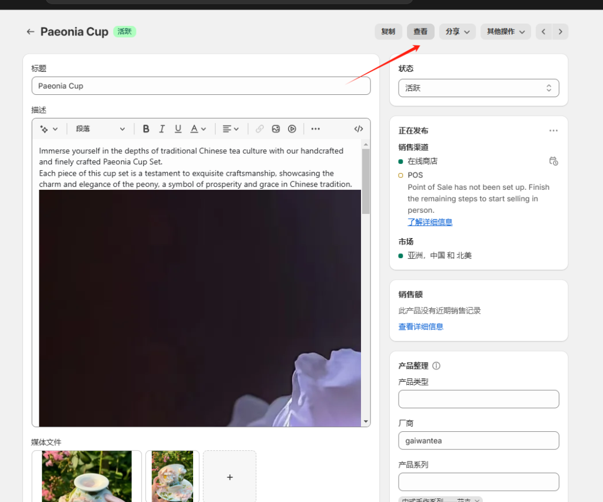
Task: Open the 状态 status selector
Action: (x=478, y=88)
